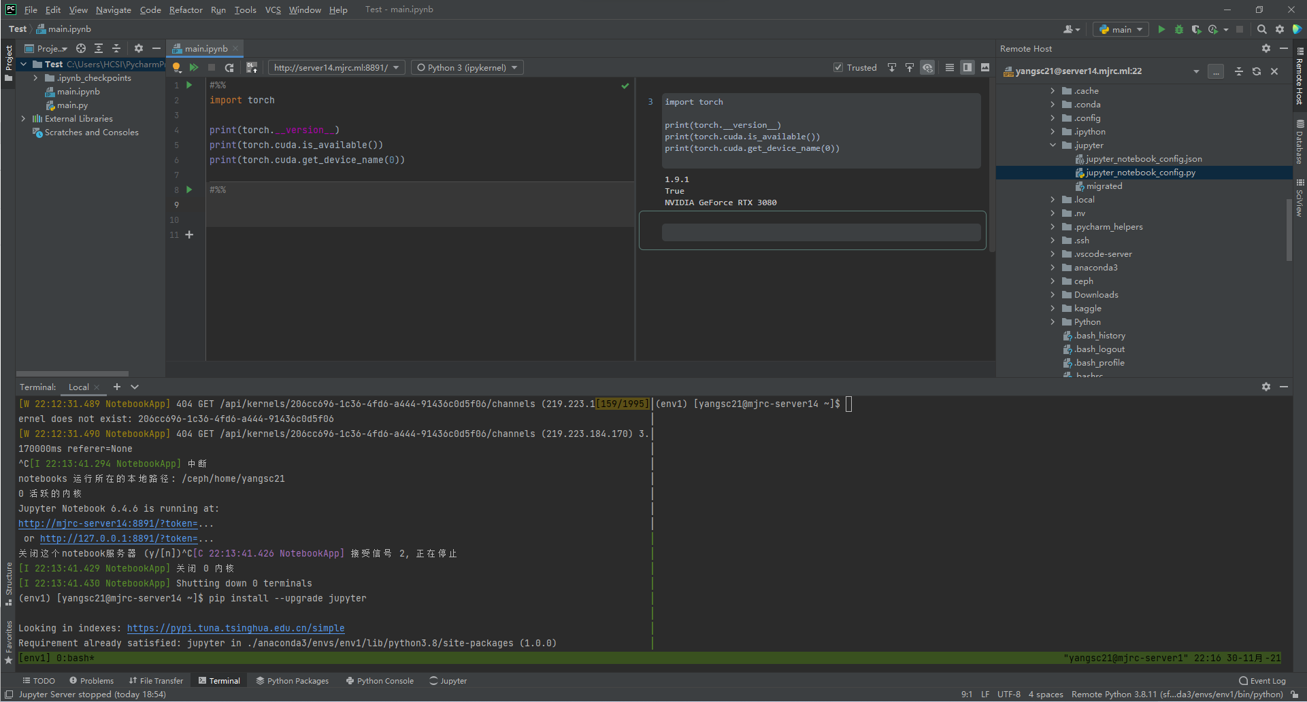The width and height of the screenshot is (1307, 702).
Task: Open Event Log from status bar
Action: 1263,680
